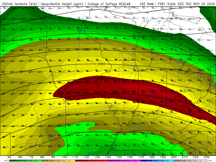The width and height of the screenshot is (216, 162).
Task: Click the 10380 height contour label
Action: 141,36
